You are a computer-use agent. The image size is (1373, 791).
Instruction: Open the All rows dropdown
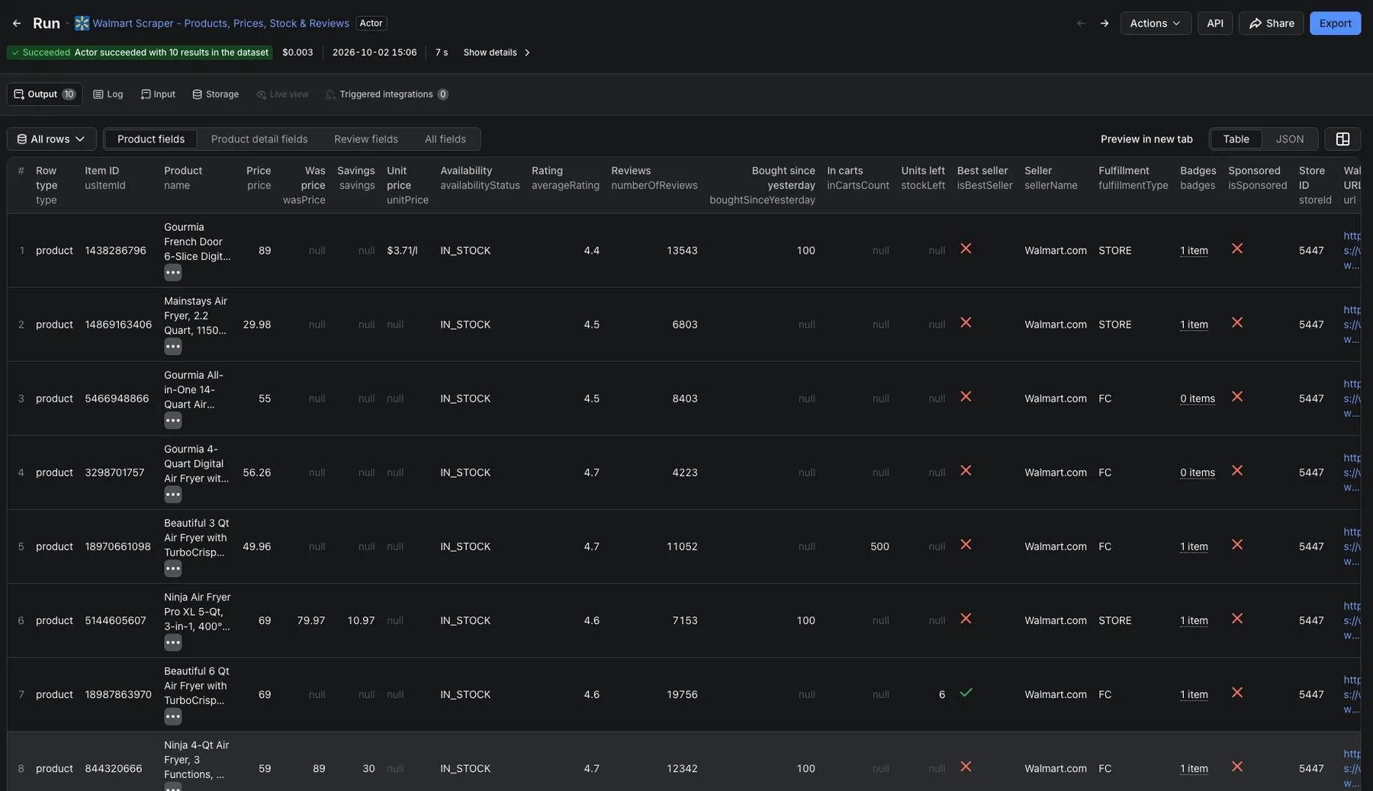click(x=51, y=139)
